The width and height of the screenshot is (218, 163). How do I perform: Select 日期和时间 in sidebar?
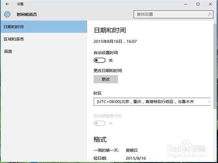tap(44, 26)
